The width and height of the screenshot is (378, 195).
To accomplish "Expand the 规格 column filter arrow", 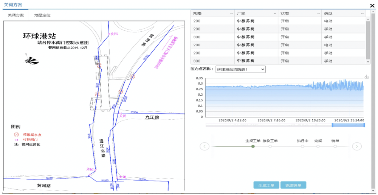I will pyautogui.click(x=231, y=14).
